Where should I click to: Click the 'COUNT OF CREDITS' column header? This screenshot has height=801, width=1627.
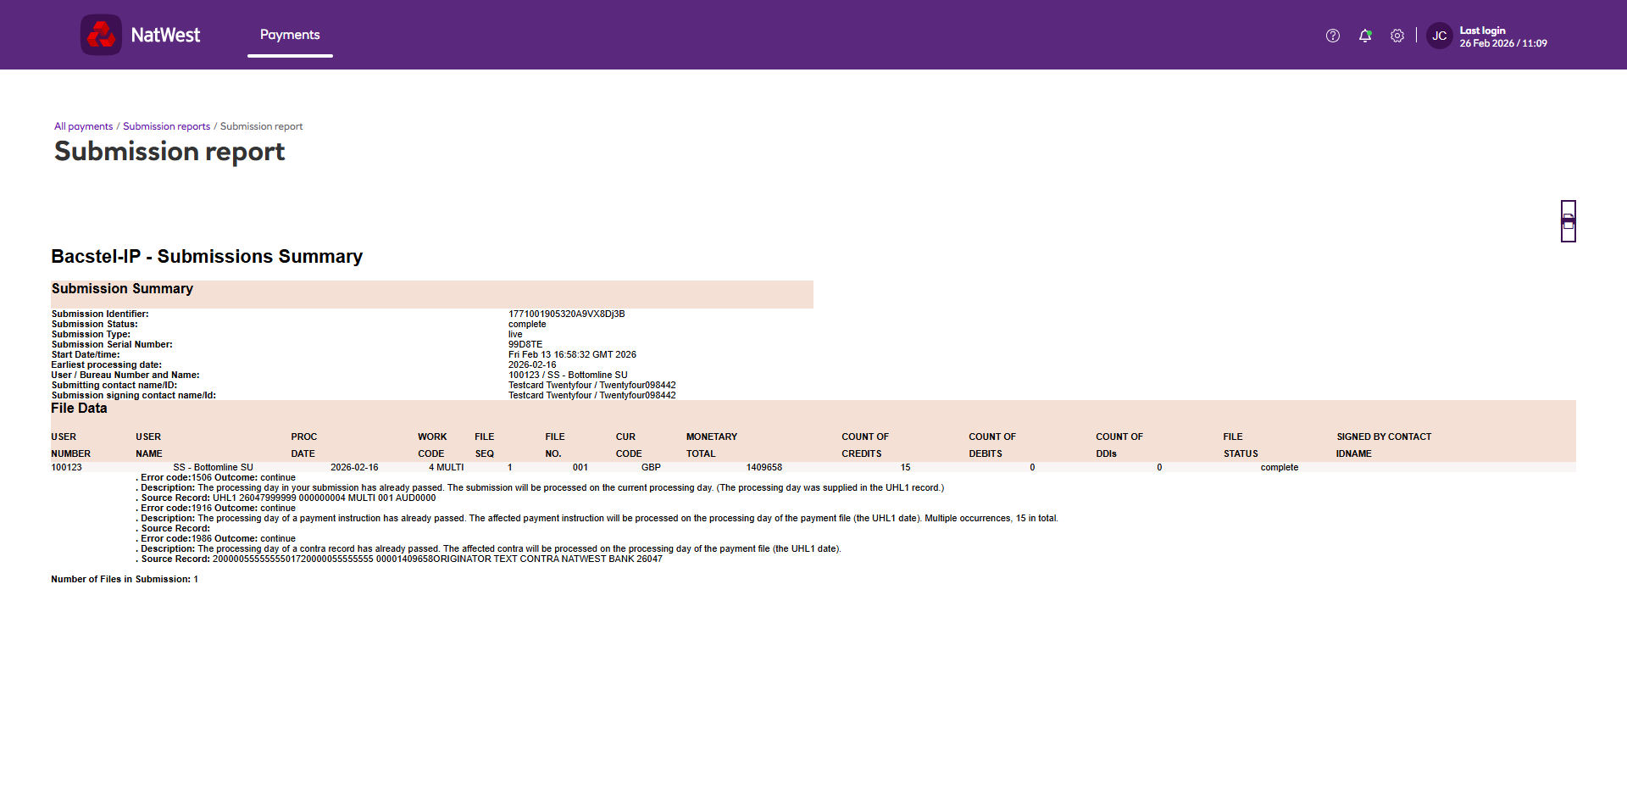pos(865,445)
